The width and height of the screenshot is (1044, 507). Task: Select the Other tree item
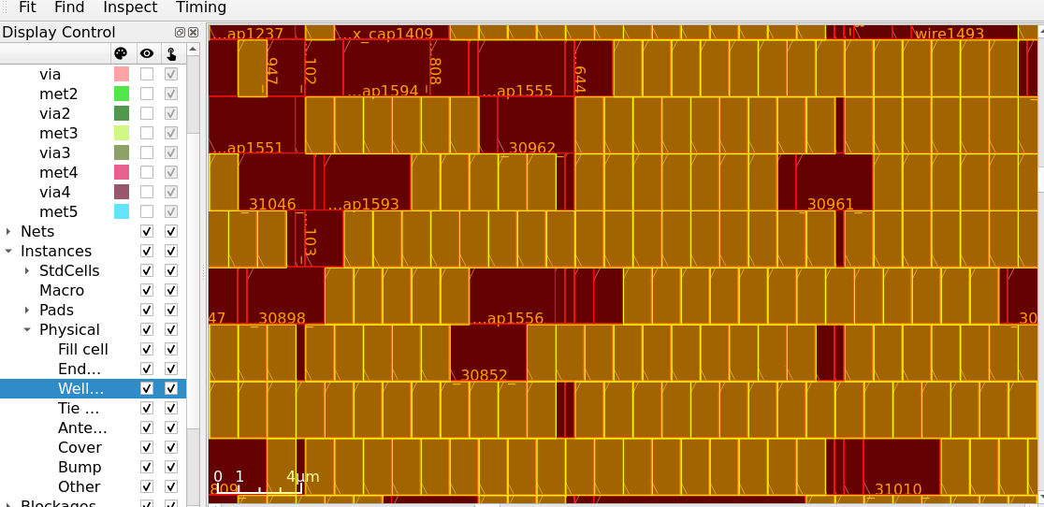(80, 486)
